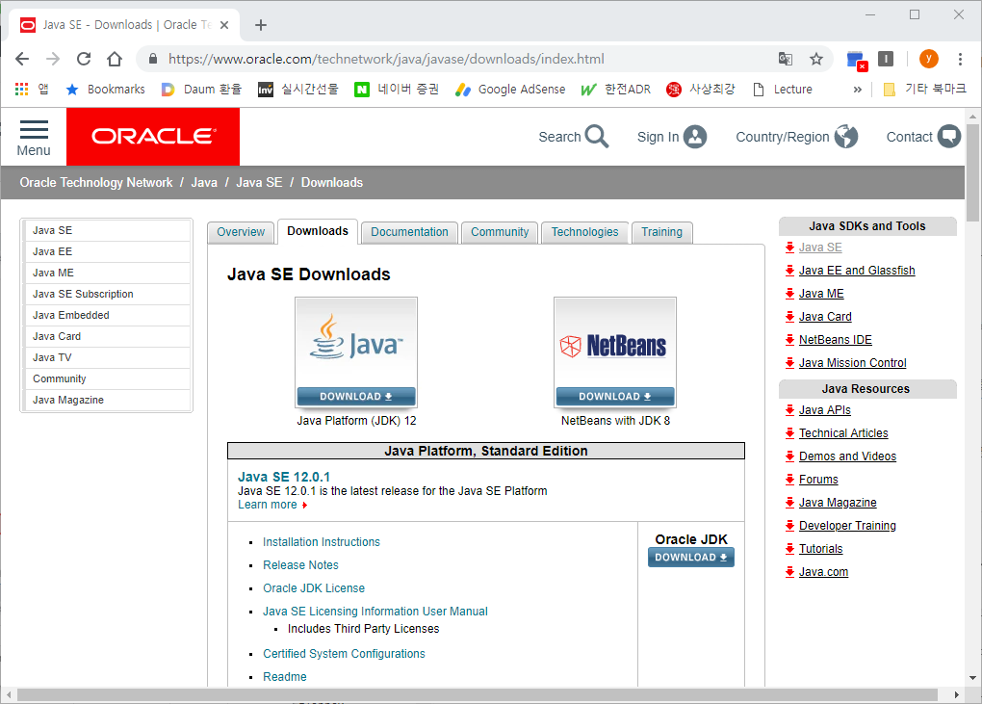The width and height of the screenshot is (982, 704).
Task: Click the Search magnifier icon
Action: [597, 137]
